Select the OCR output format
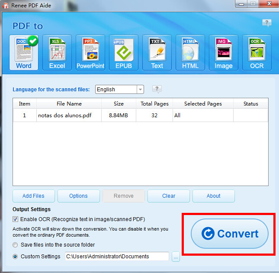Image resolution: width=279 pixels, height=273 pixels. pyautogui.click(x=257, y=53)
